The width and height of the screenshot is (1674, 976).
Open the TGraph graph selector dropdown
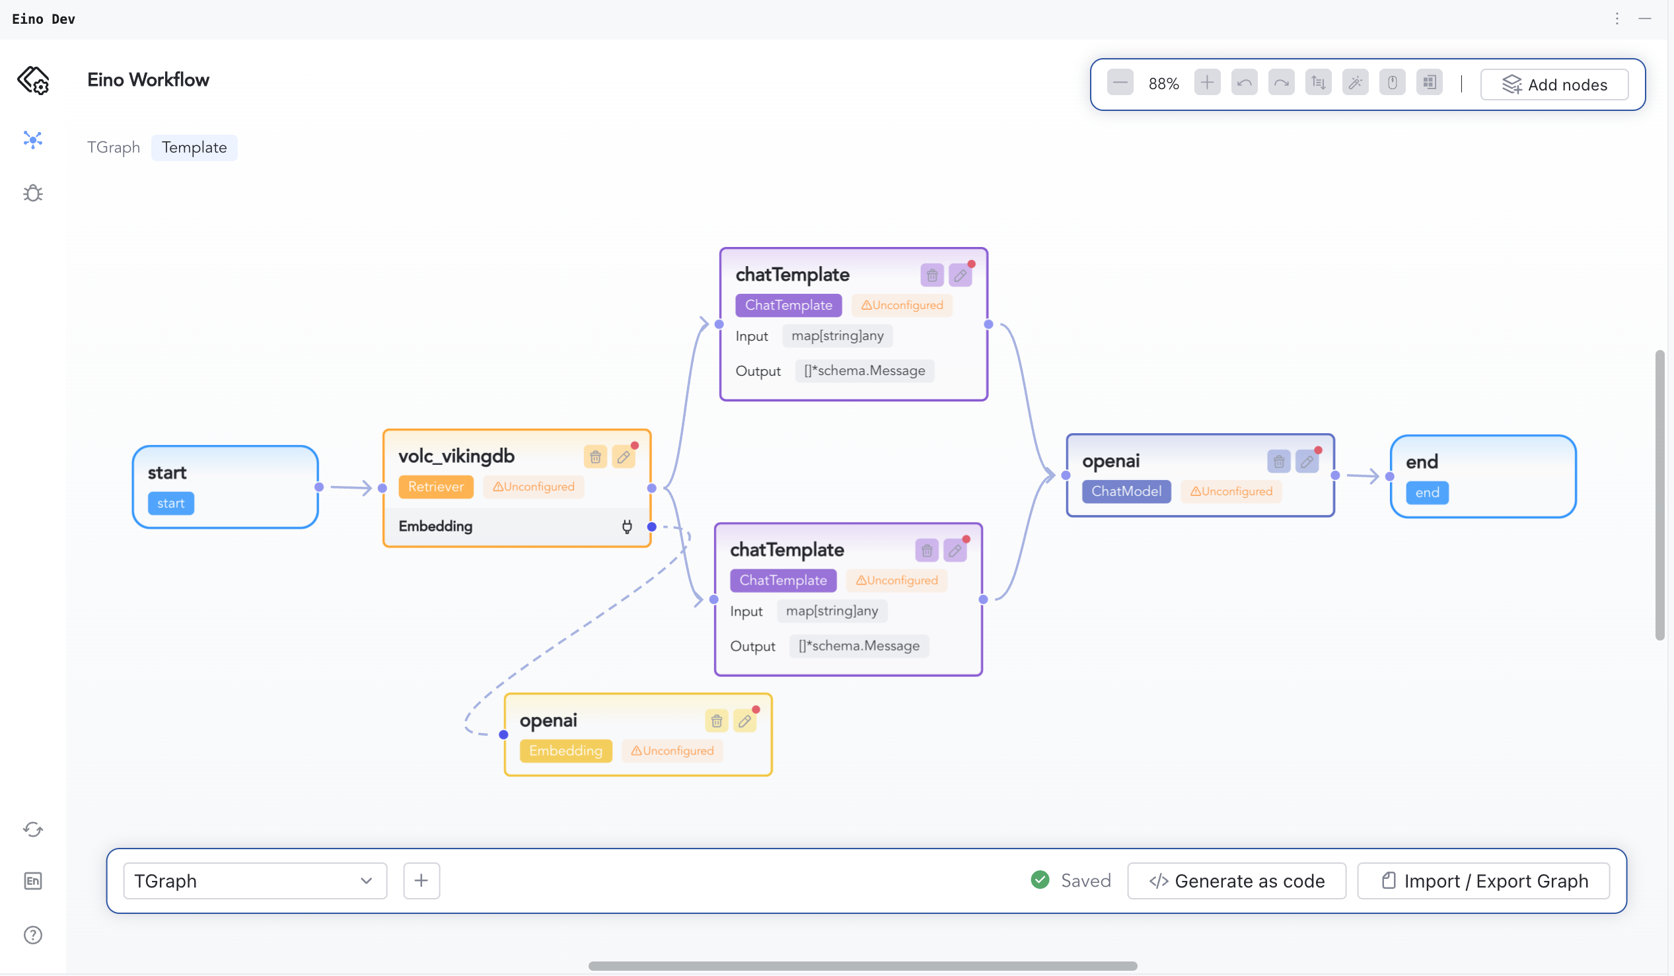tap(255, 880)
